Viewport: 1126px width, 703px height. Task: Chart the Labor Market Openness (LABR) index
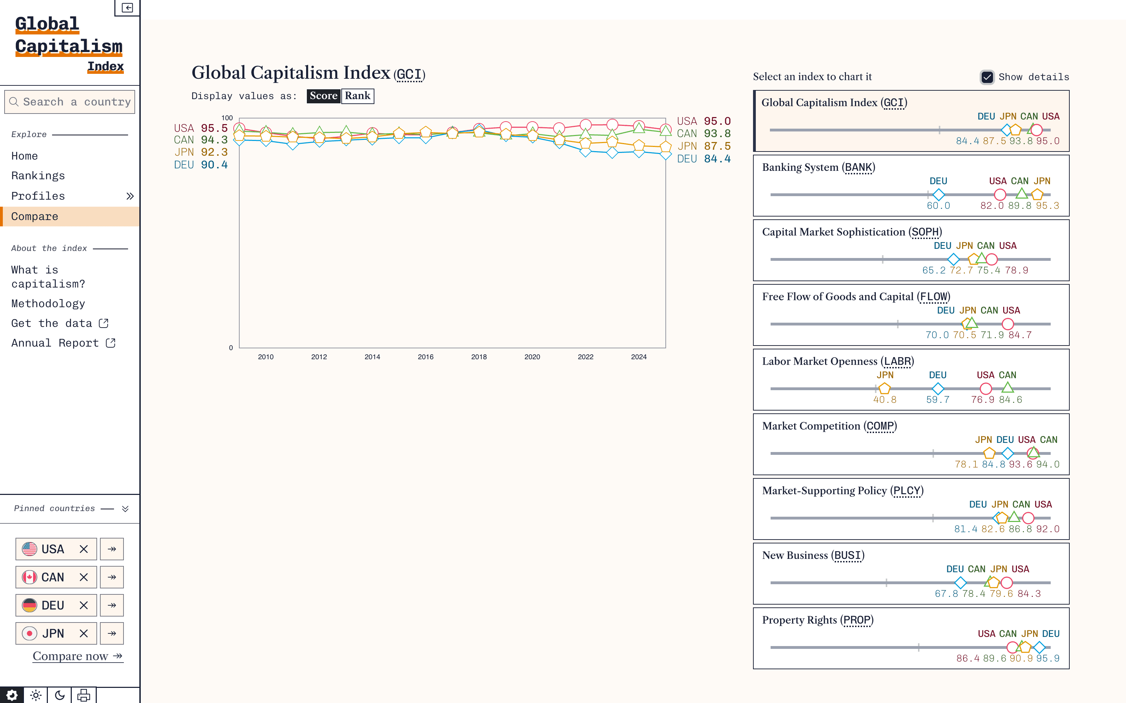(x=911, y=379)
